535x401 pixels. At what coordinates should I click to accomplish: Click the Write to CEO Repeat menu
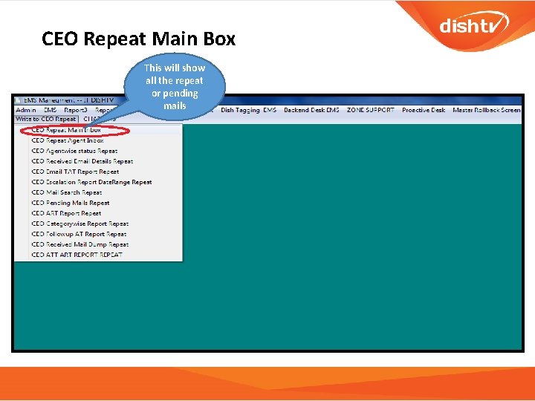tap(46, 119)
